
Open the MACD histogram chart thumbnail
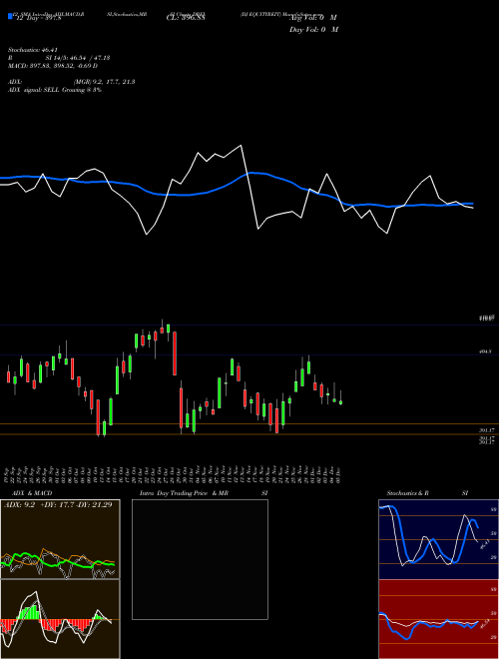pyautogui.click(x=60, y=619)
